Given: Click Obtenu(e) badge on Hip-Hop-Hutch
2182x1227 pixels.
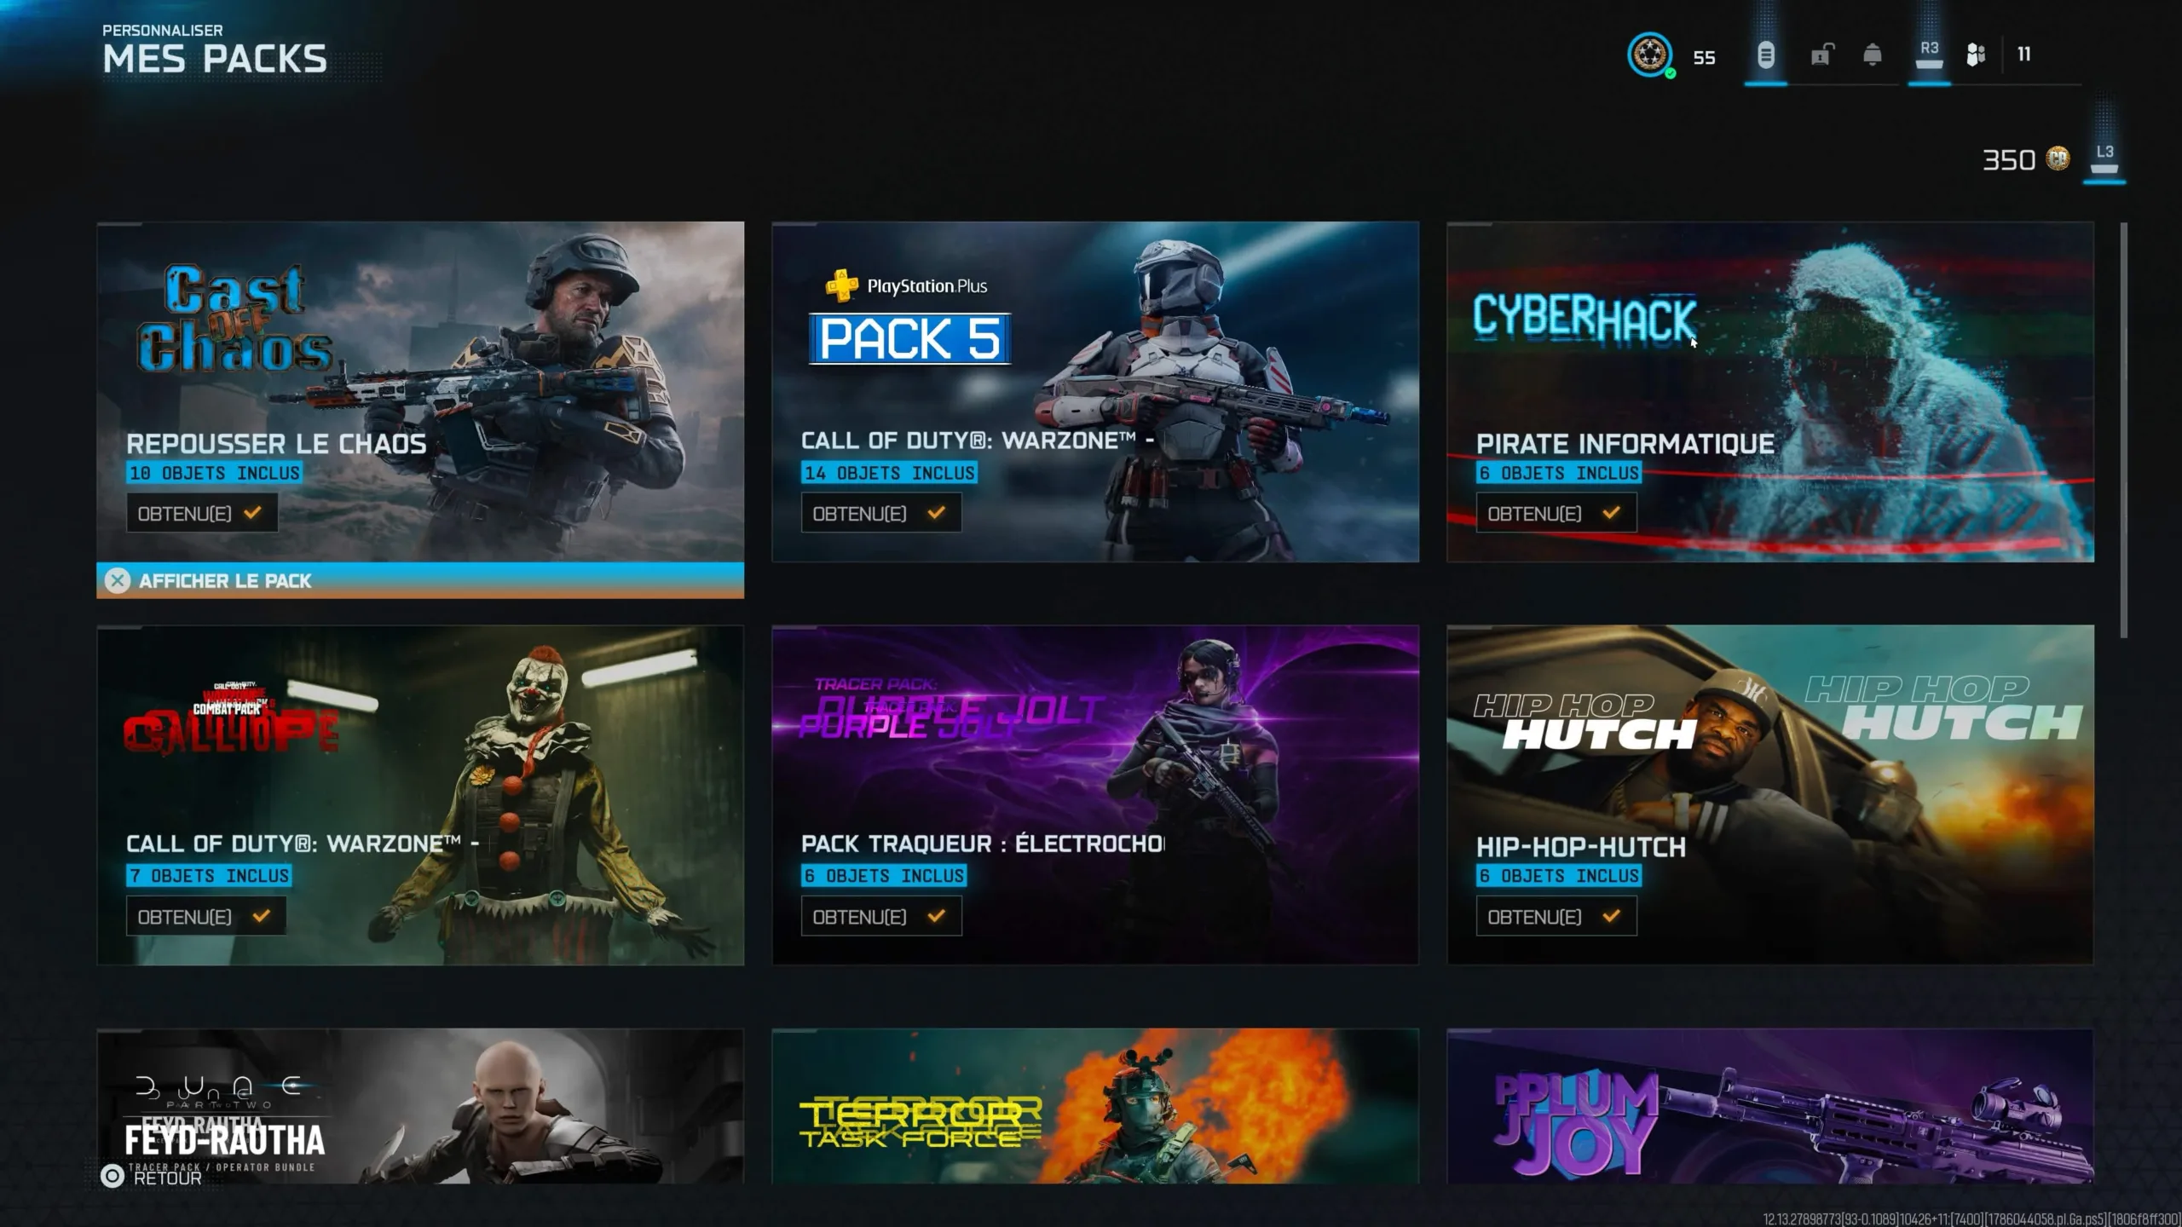Looking at the screenshot, I should [1556, 917].
